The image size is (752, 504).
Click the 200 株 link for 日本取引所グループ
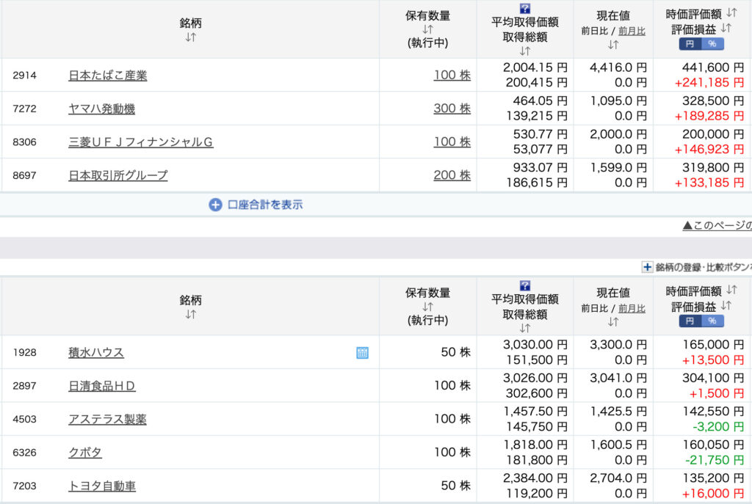pyautogui.click(x=452, y=175)
